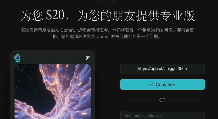This screenshot has width=218, height=119.
Task: Click the "Pro 月份" text in the description
Action: (164, 30)
